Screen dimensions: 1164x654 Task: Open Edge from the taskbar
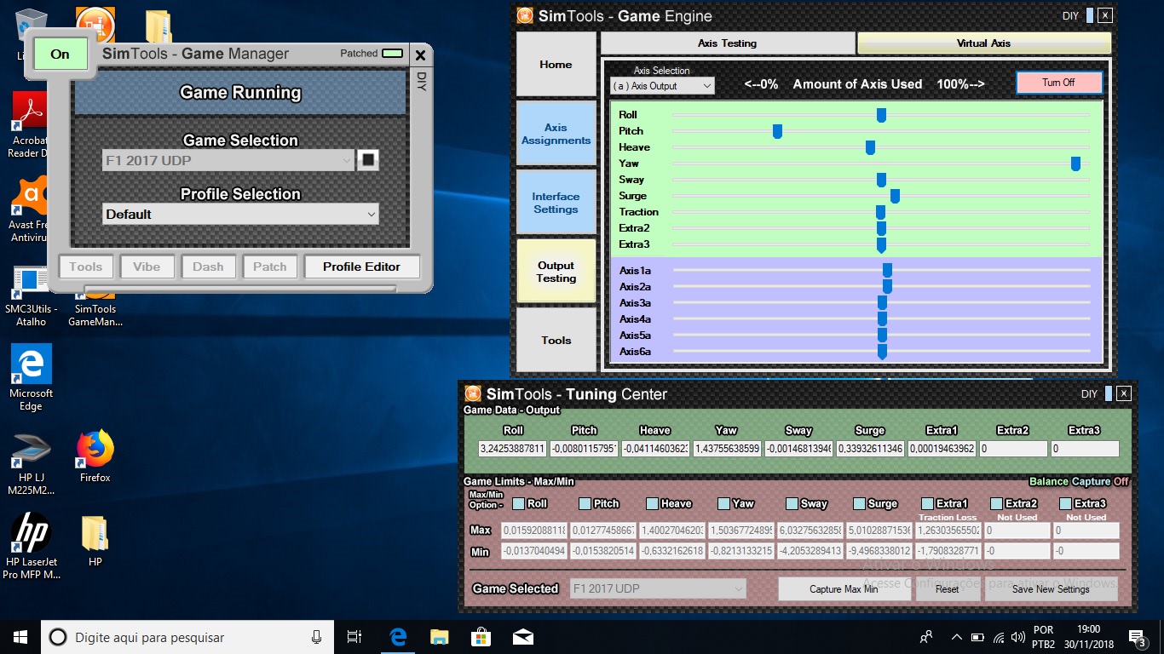click(398, 637)
